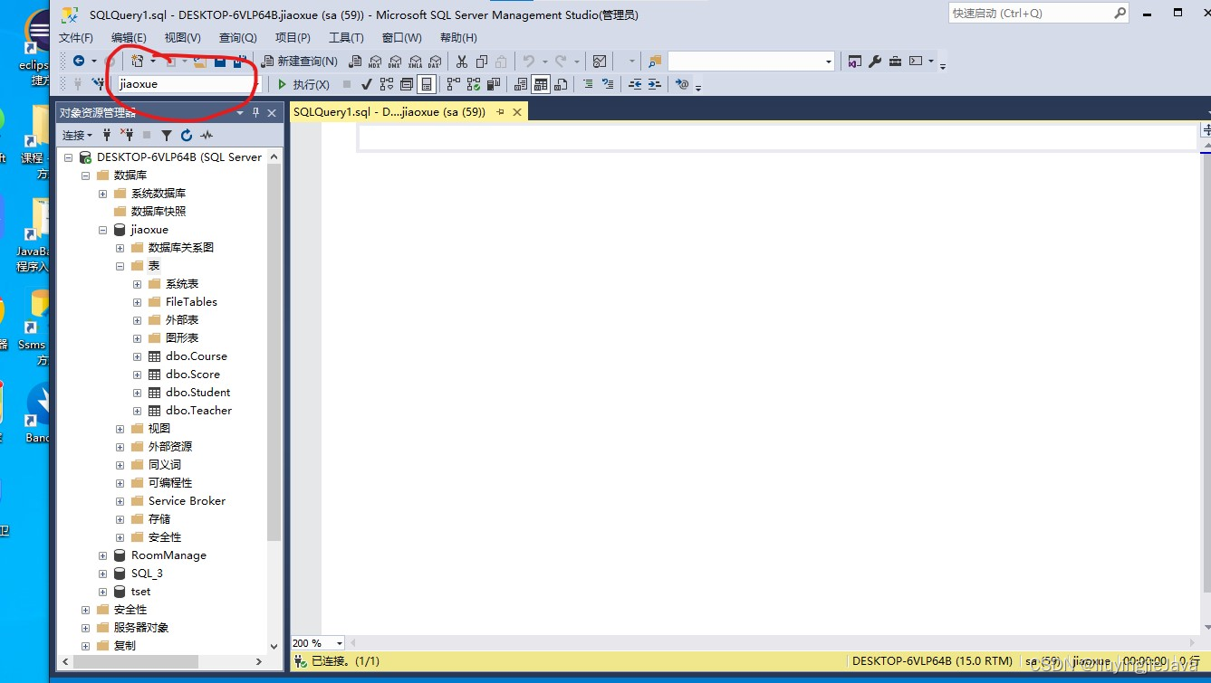Click the Cut scissors icon
The width and height of the screenshot is (1211, 683).
coord(462,62)
